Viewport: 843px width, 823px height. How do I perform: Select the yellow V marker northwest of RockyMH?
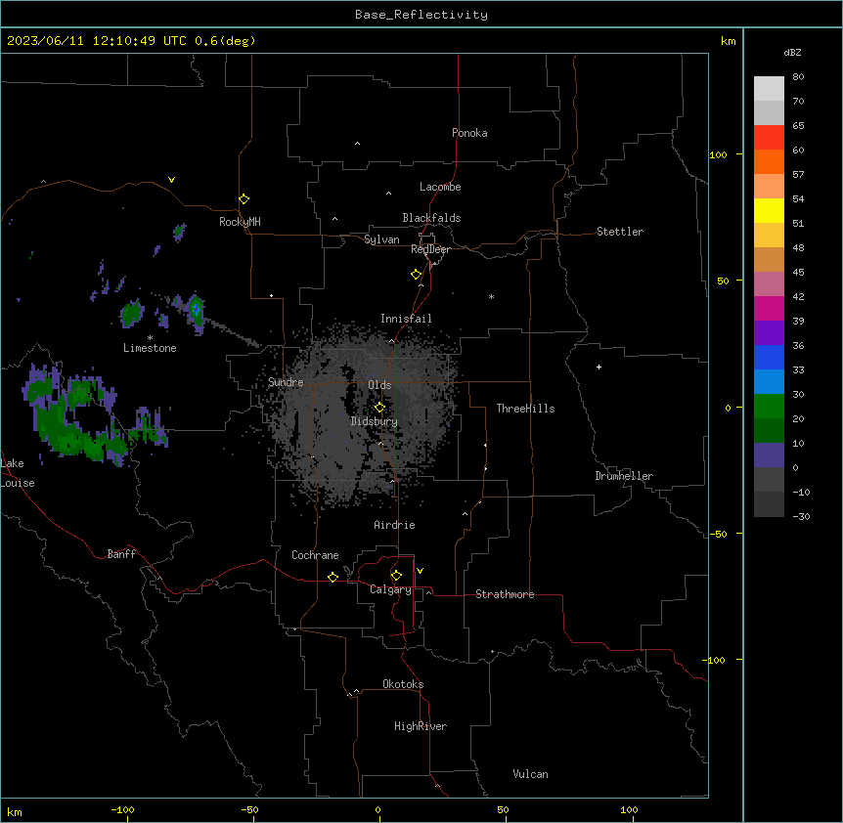coord(171,180)
